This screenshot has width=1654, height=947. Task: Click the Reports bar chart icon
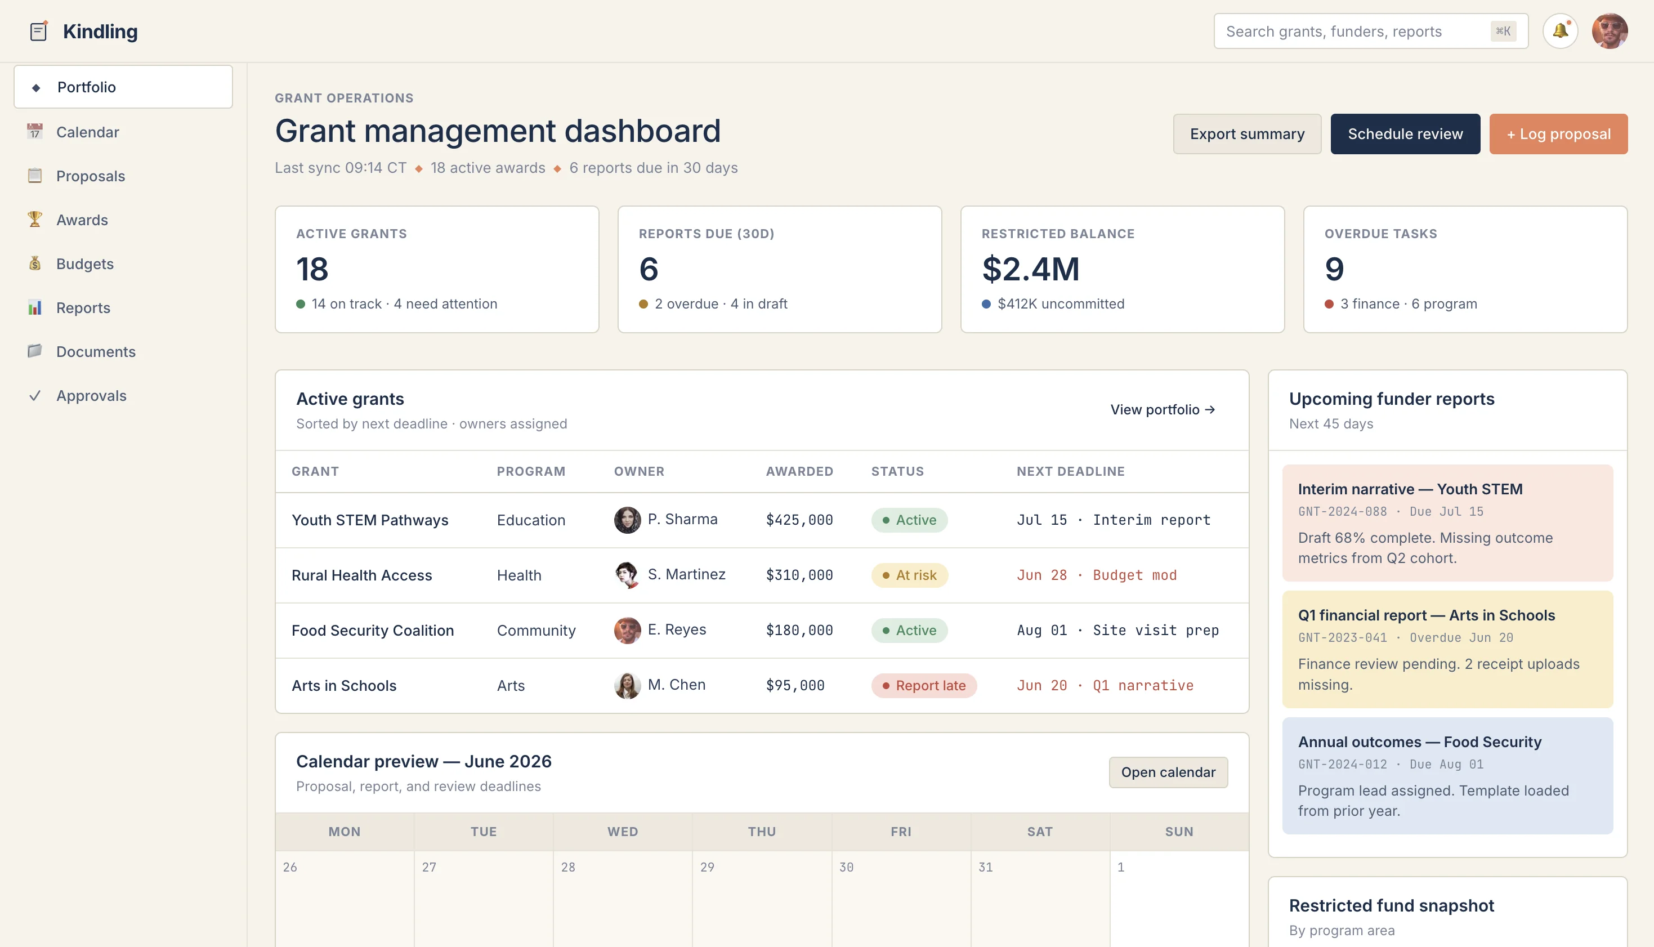coord(35,307)
